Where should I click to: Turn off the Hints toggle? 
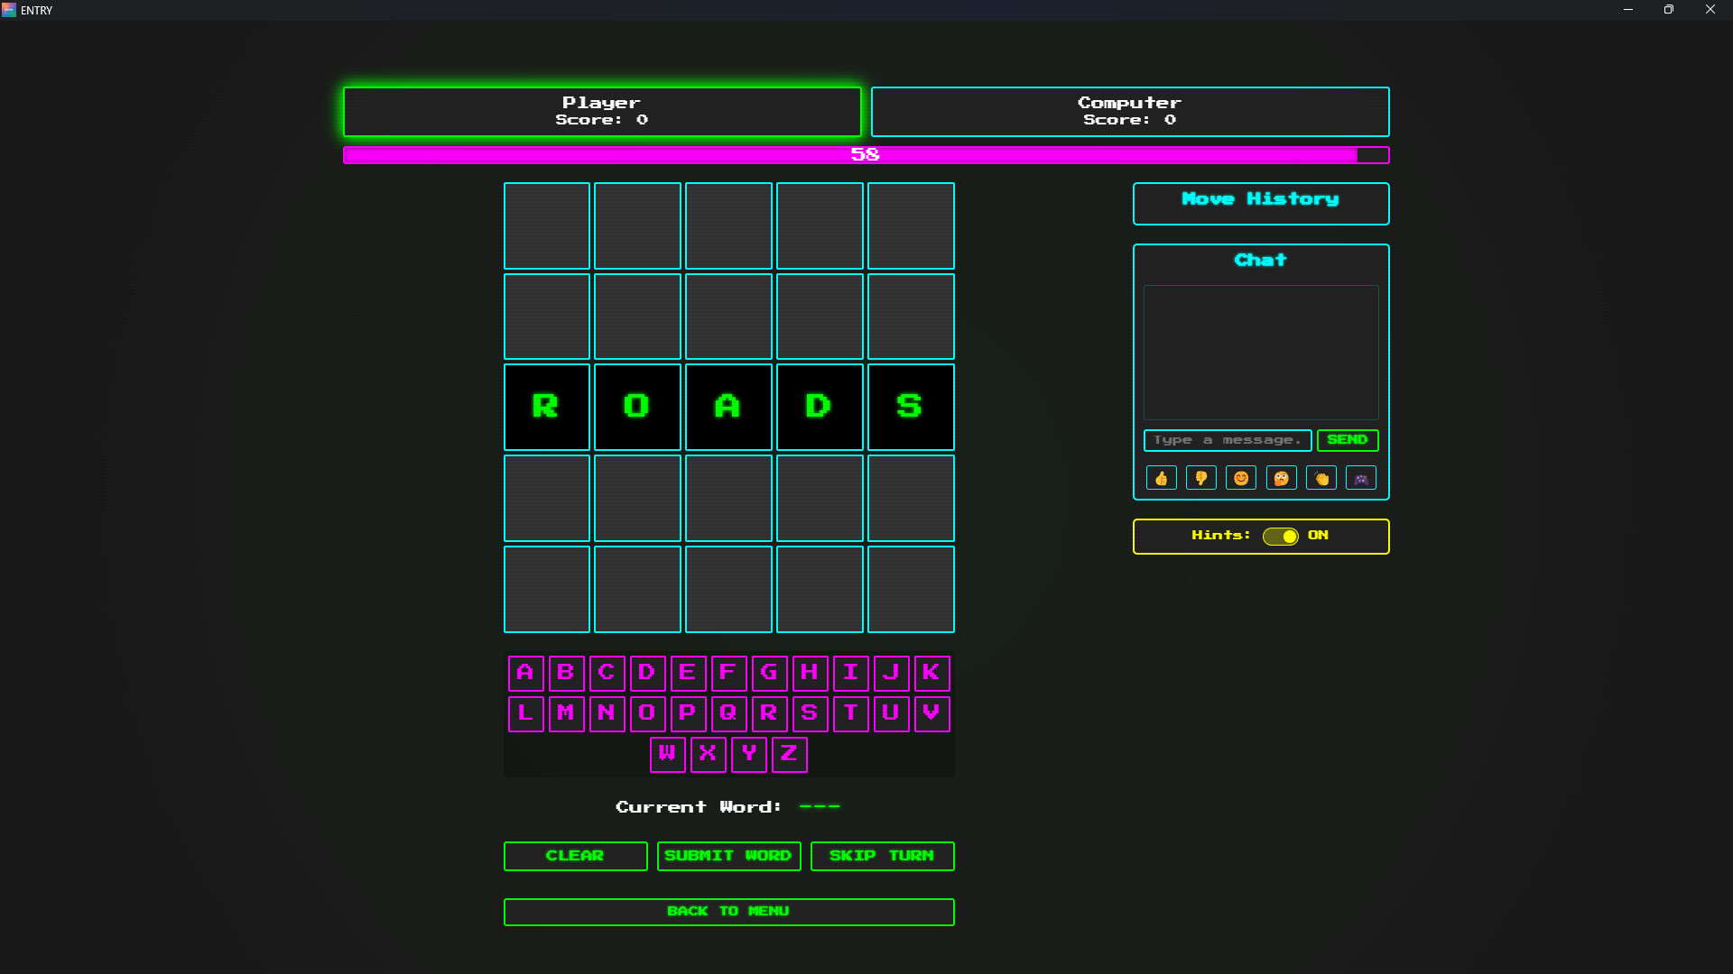[x=1280, y=537]
